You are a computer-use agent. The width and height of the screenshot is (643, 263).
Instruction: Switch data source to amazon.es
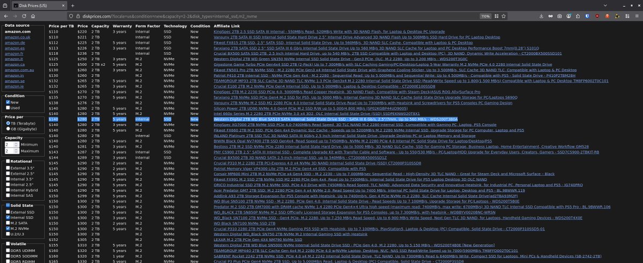coord(14,48)
